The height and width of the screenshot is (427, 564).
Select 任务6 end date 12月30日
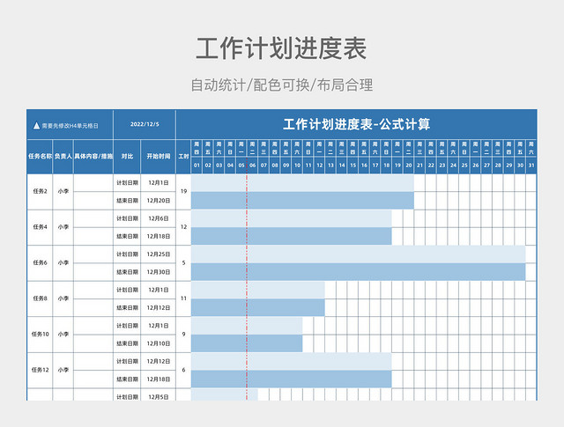point(159,272)
